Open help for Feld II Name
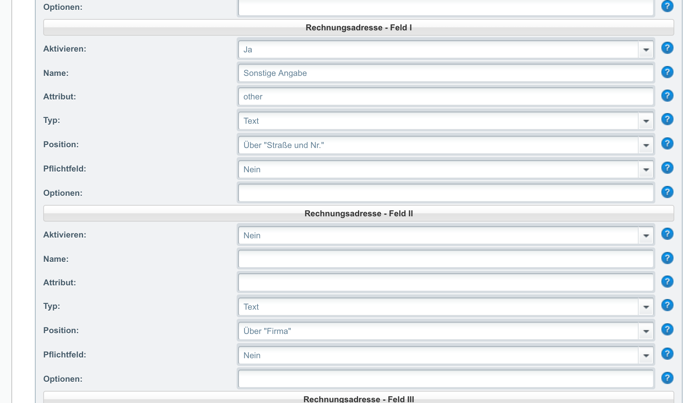The image size is (694, 403). click(667, 258)
